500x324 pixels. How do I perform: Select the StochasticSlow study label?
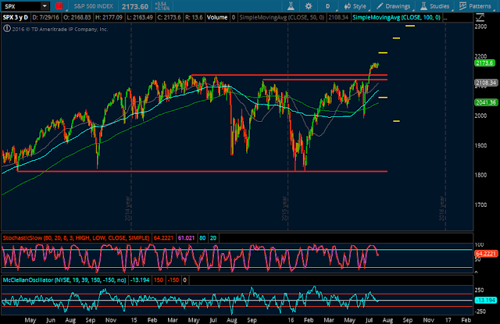point(76,238)
